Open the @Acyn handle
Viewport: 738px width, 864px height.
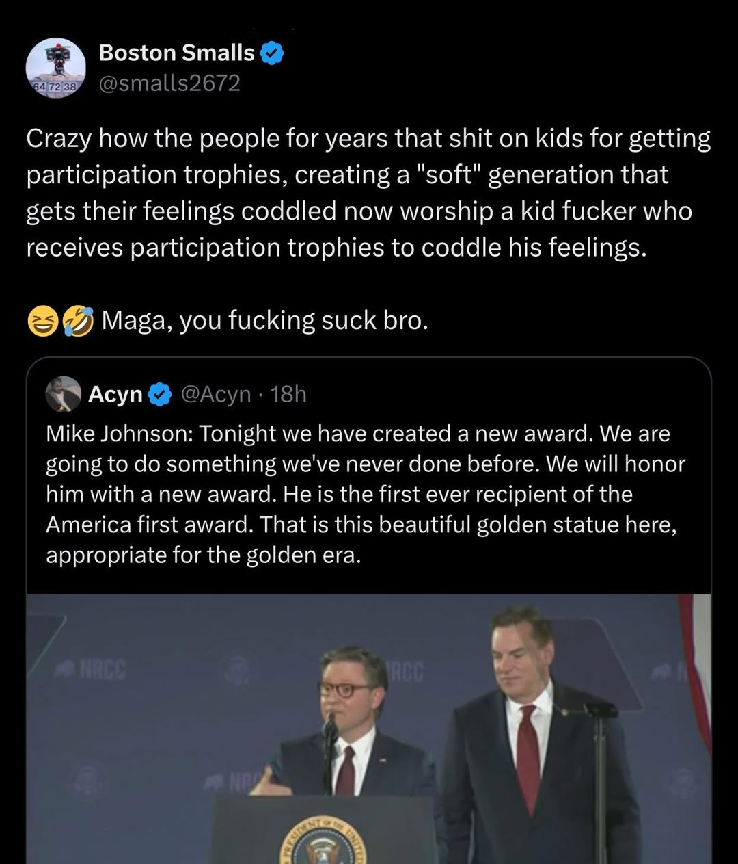click(215, 394)
